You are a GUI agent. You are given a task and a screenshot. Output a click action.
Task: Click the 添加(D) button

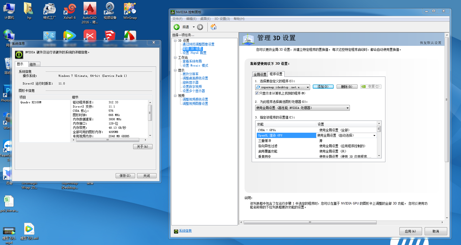(323, 87)
